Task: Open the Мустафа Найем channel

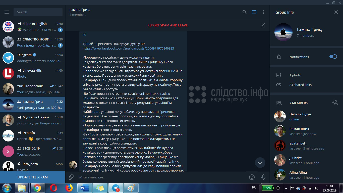Action: pyautogui.click(x=33, y=120)
